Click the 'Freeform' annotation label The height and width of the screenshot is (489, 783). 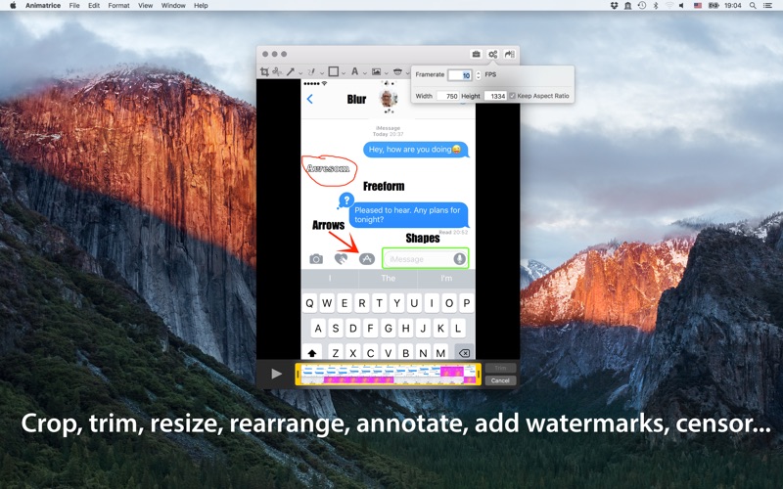click(x=384, y=186)
